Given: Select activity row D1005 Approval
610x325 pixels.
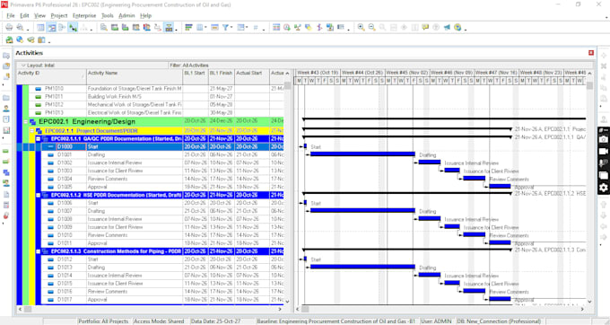Looking at the screenshot, I should (x=150, y=187).
